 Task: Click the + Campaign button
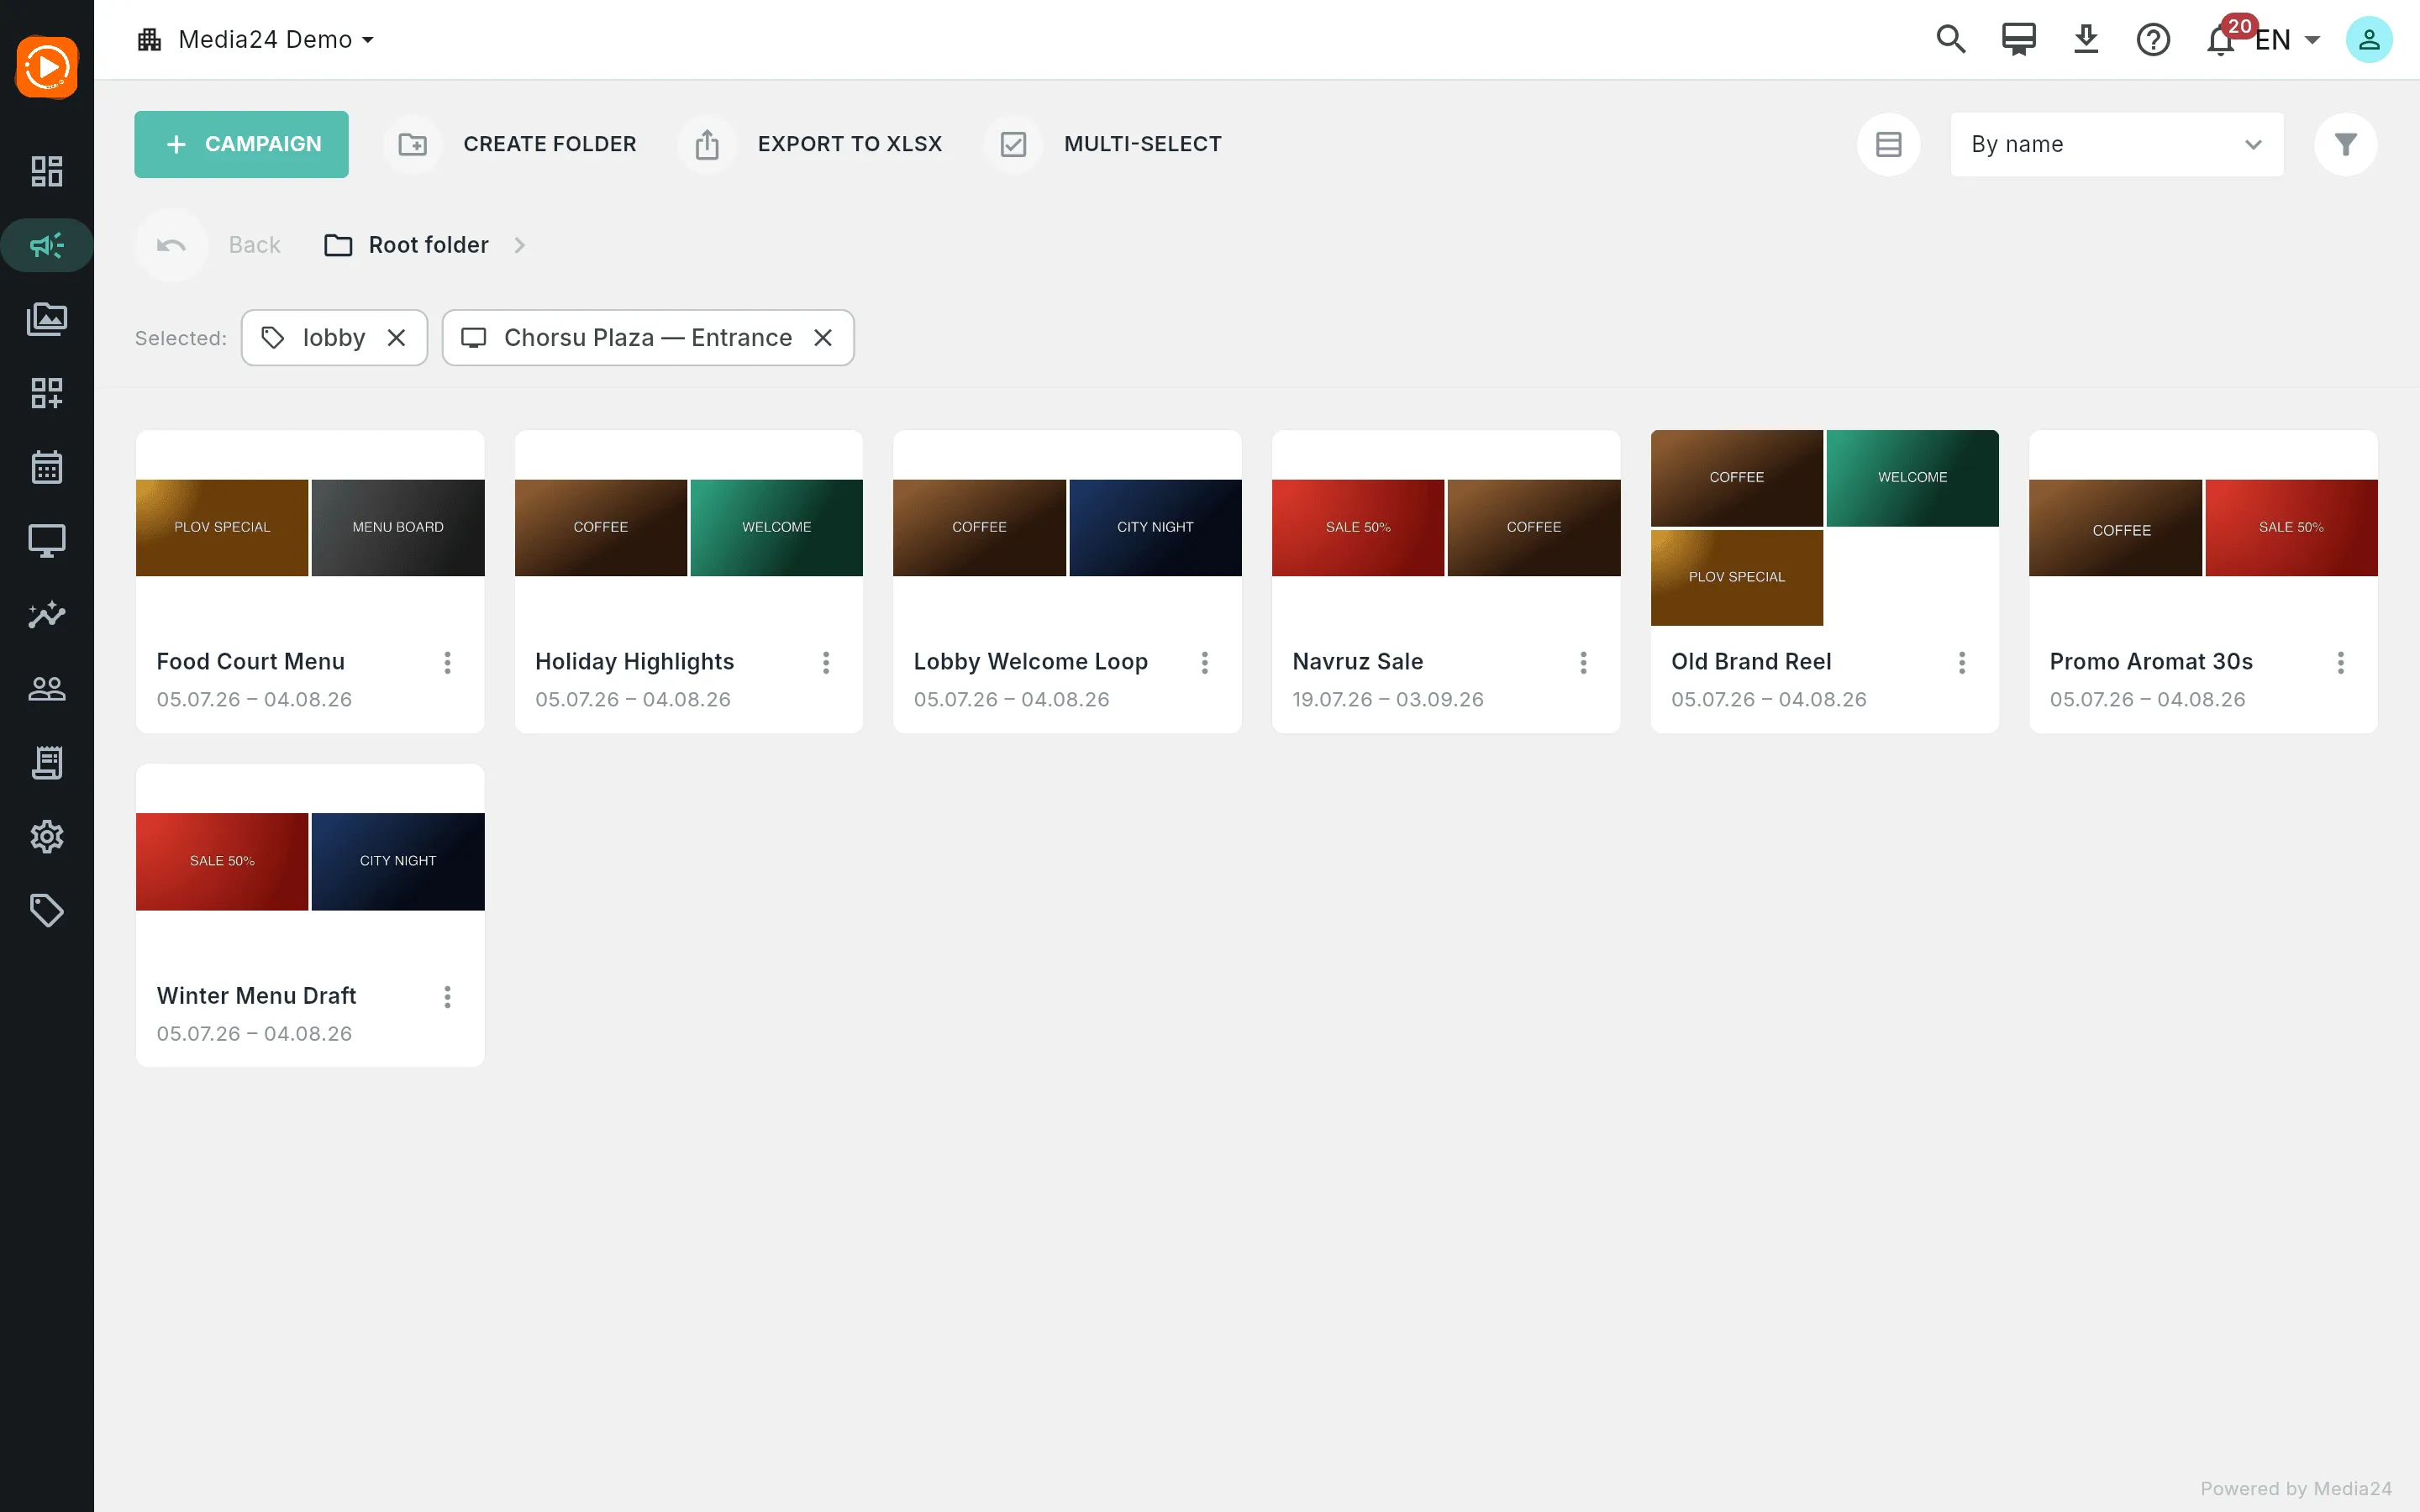pos(241,144)
